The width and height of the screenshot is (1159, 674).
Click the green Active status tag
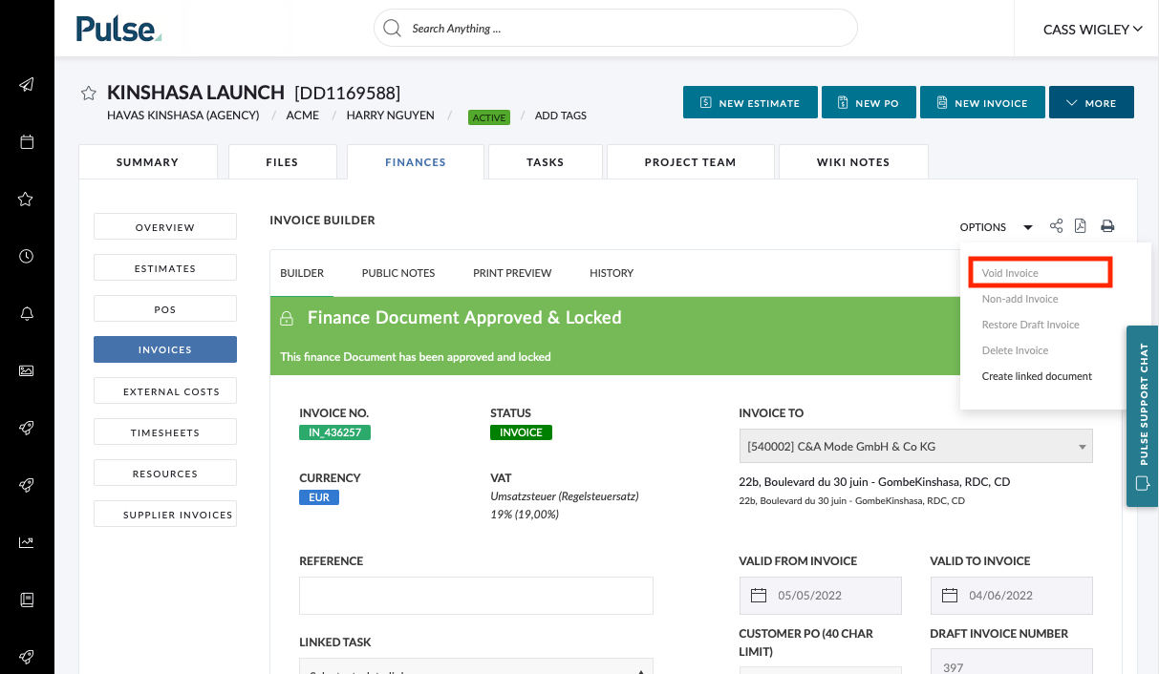point(489,117)
